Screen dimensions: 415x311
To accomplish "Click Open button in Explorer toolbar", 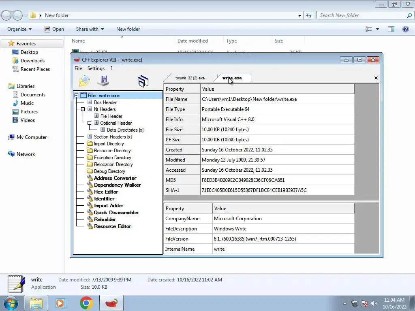I will point(54,29).
